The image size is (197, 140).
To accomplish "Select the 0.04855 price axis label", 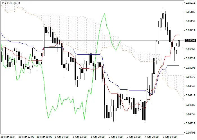I will pos(191,114).
